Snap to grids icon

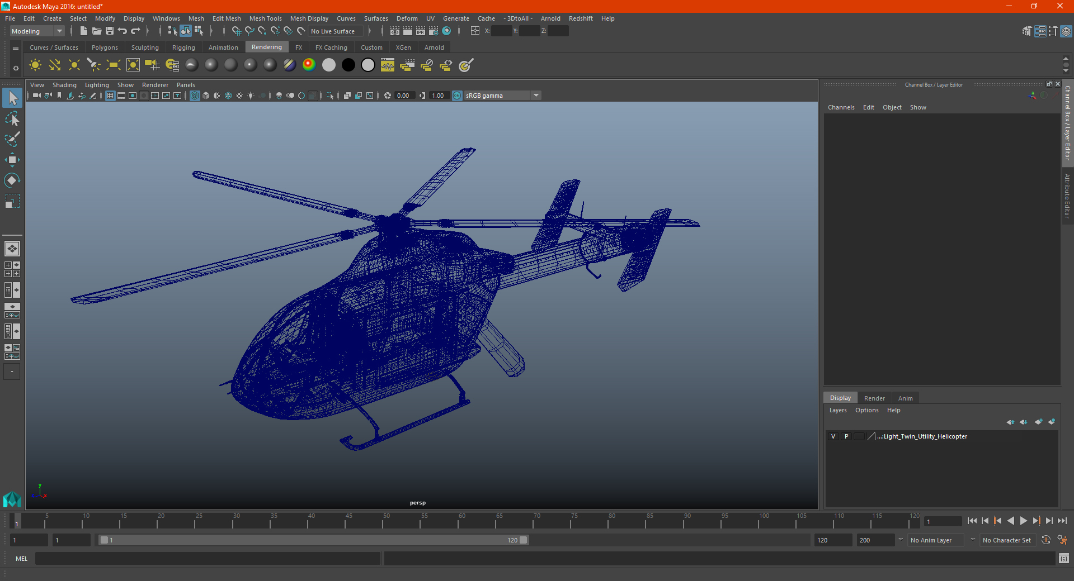tap(236, 31)
